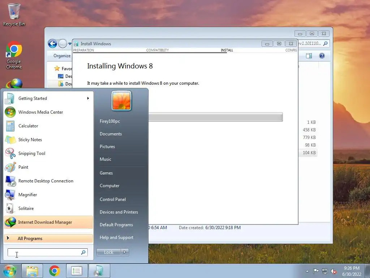This screenshot has height=278, width=370.
Task: Click the user account flower picture
Action: pyautogui.click(x=121, y=101)
